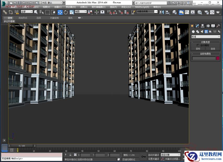
Task: Click the Render Production teapot icon
Action: [218, 12]
